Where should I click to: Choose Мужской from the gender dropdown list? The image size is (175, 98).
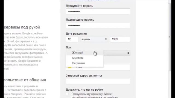coord(85,58)
